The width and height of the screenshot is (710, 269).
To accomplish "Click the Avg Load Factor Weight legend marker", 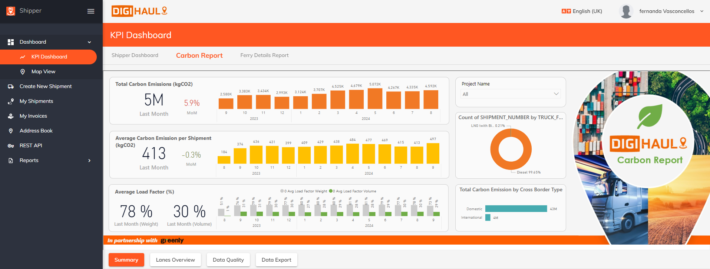I will [x=282, y=191].
